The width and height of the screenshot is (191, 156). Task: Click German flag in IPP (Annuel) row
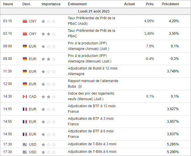(x=25, y=46)
